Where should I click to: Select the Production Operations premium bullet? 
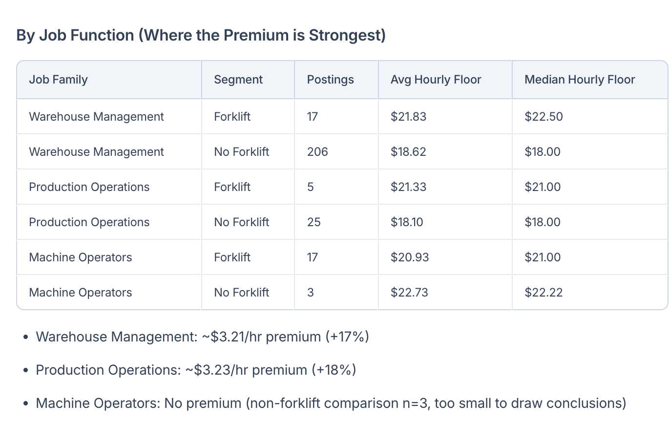tap(196, 370)
